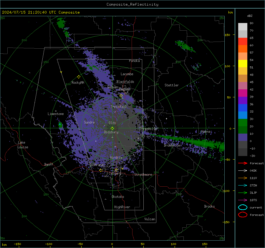This screenshot has height=248, width=265.
Task: Click the HighRiver city label
Action: click(x=122, y=207)
